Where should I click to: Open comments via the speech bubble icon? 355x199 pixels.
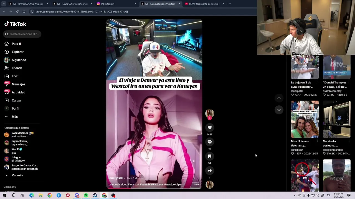[x=210, y=142]
